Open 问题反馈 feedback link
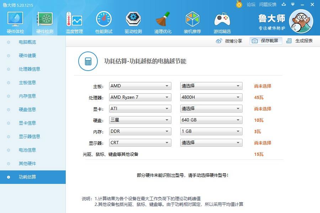 coord(267,5)
